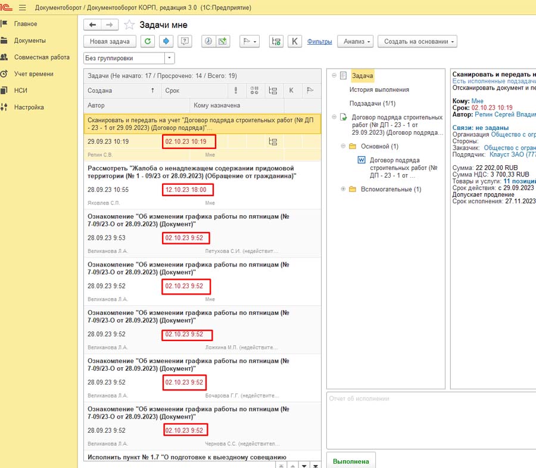Click the blue redirect arrow toolbar icon

click(166, 41)
